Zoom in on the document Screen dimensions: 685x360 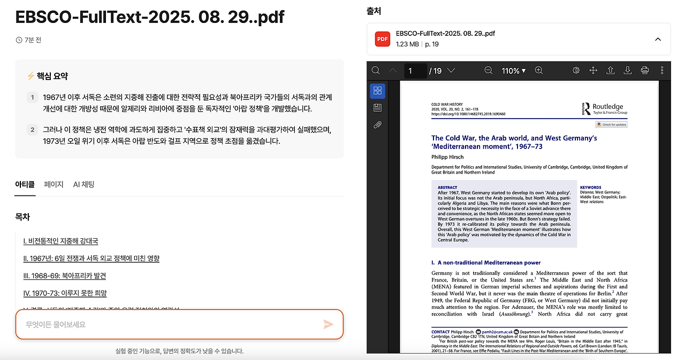(x=538, y=70)
